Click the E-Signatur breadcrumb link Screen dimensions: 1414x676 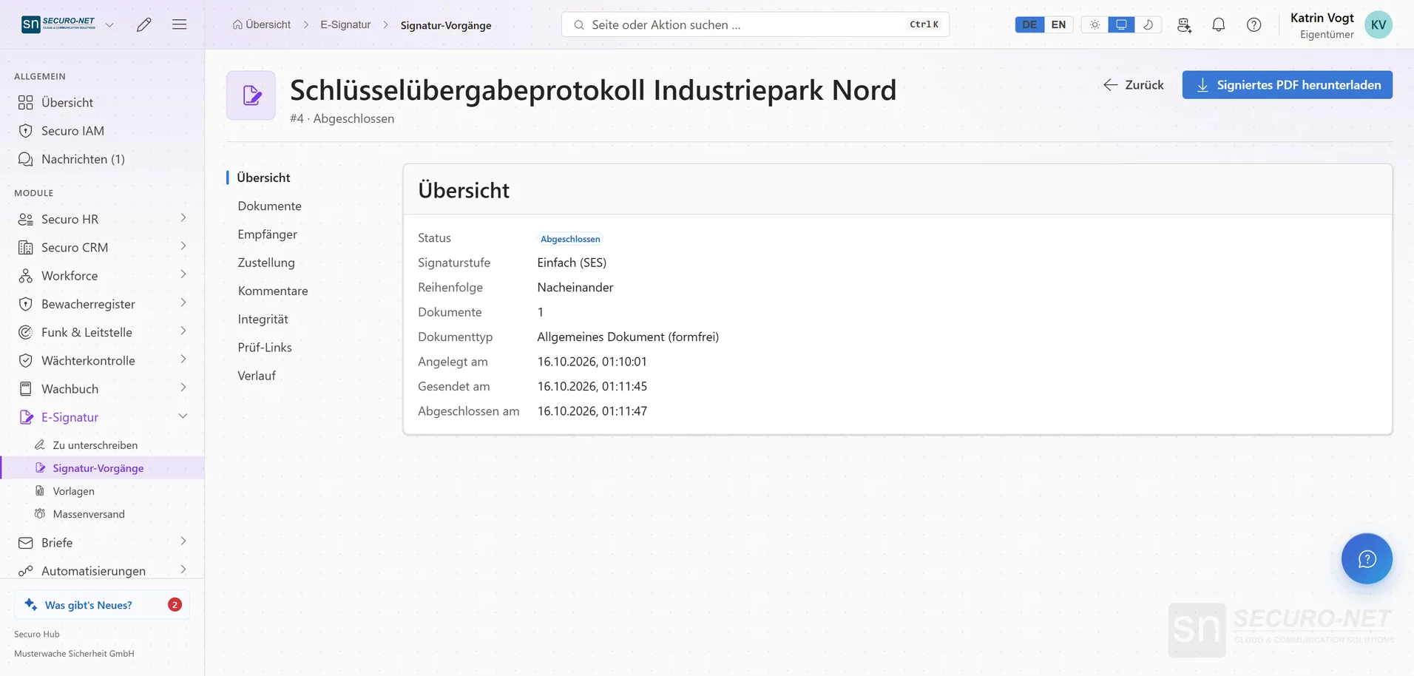(345, 24)
